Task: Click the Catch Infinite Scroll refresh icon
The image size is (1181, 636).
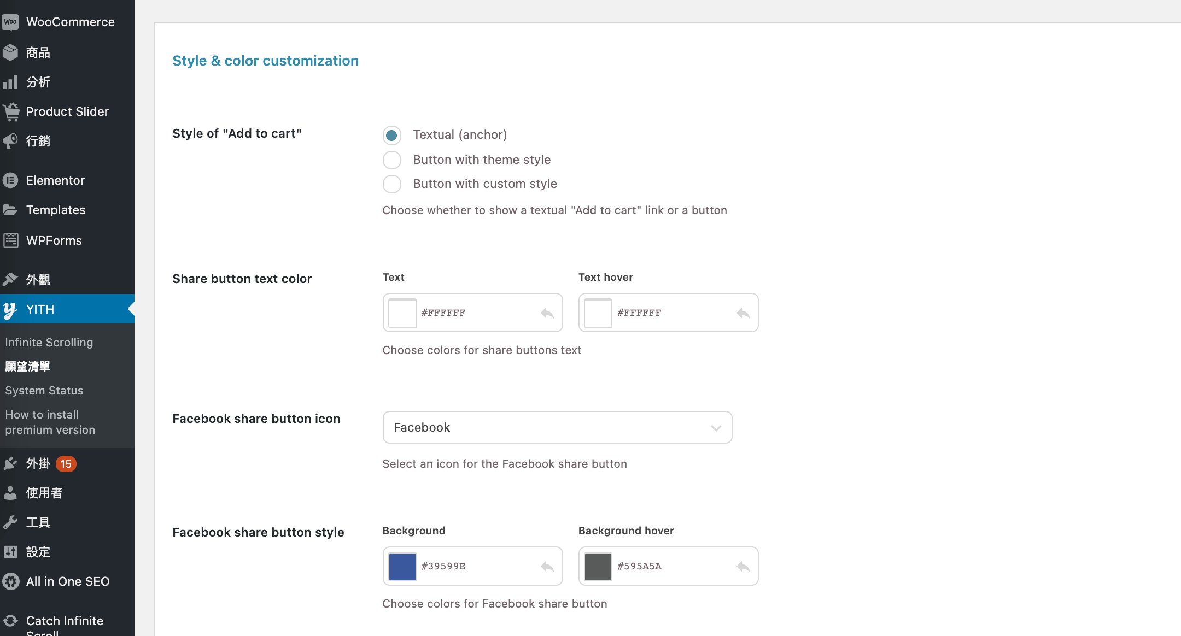Action: (x=10, y=621)
